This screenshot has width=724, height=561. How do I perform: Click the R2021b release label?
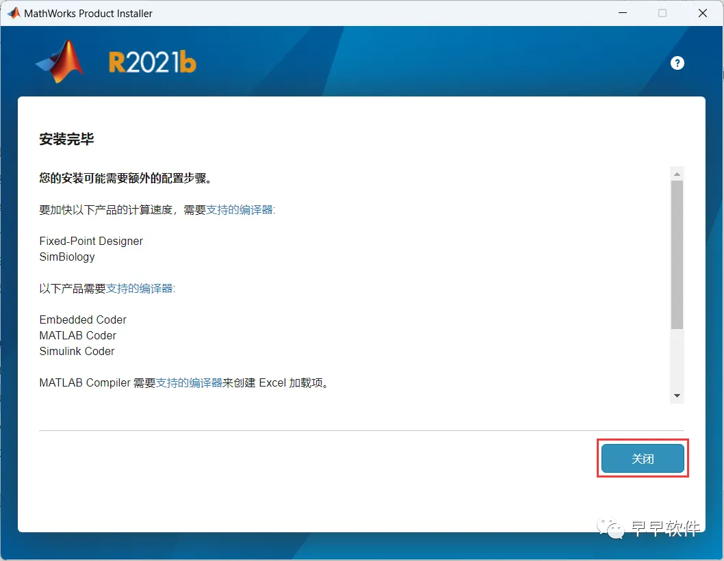(x=153, y=62)
